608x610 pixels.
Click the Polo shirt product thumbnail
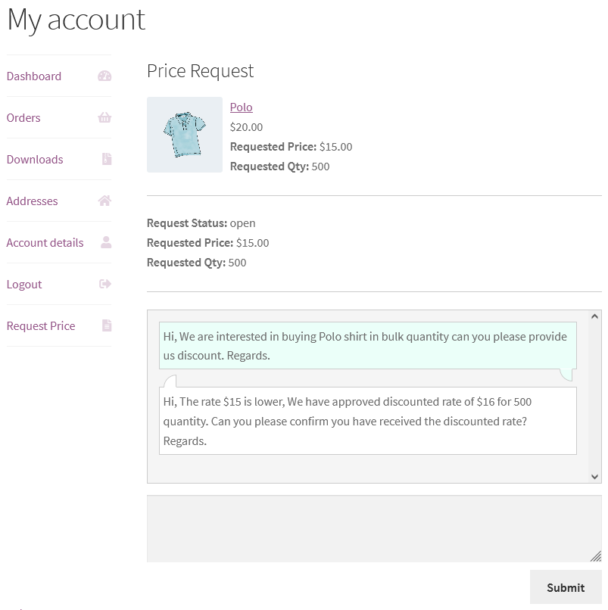pos(185,134)
